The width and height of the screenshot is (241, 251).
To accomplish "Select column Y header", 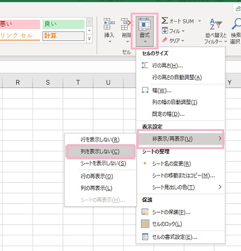I will pyautogui.click(x=230, y=82).
